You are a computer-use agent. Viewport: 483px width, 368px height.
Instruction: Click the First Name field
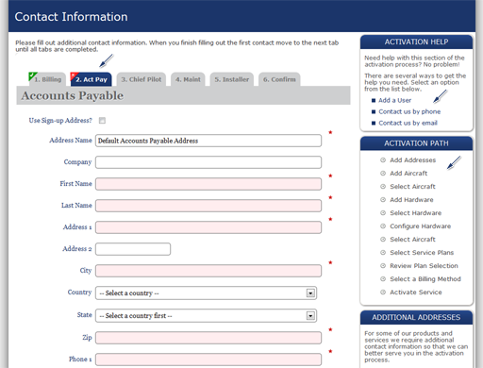[208, 184]
